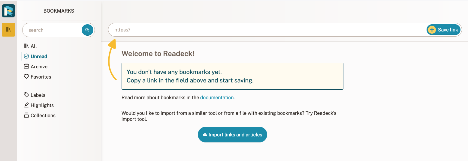468x161 pixels.
Task: Select All bookmarks in sidebar
Action: tap(31, 46)
